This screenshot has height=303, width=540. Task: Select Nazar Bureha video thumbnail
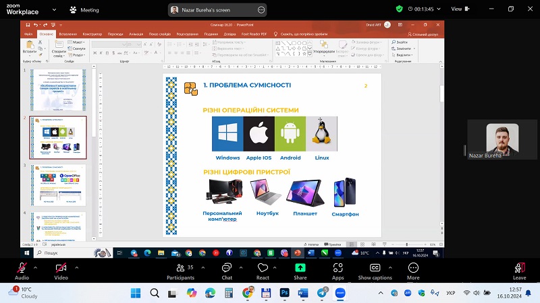pos(502,139)
